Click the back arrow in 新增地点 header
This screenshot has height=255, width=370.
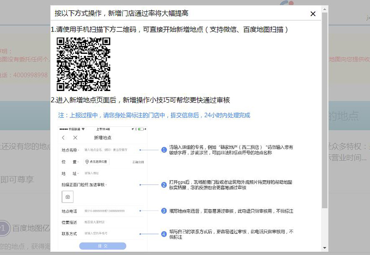point(63,138)
